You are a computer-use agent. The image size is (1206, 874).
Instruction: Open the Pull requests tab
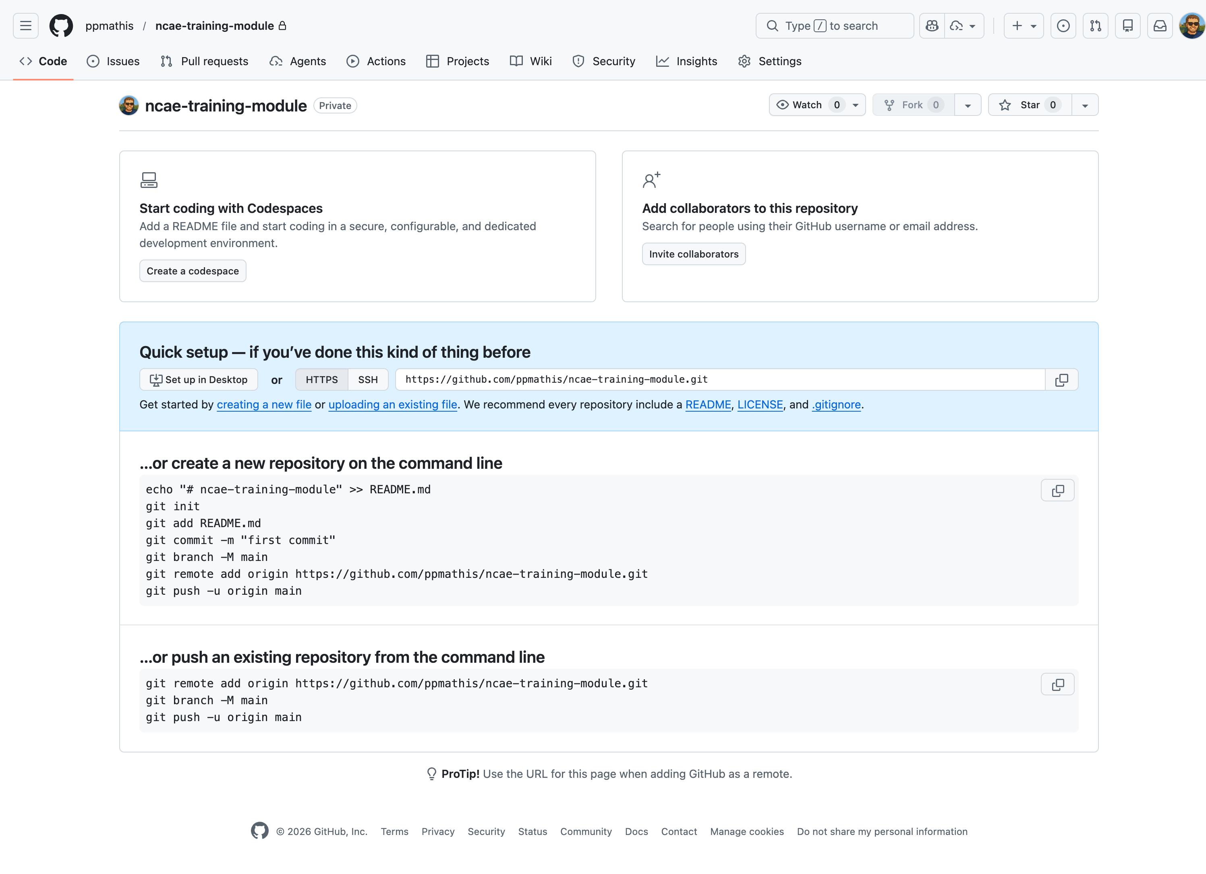204,61
